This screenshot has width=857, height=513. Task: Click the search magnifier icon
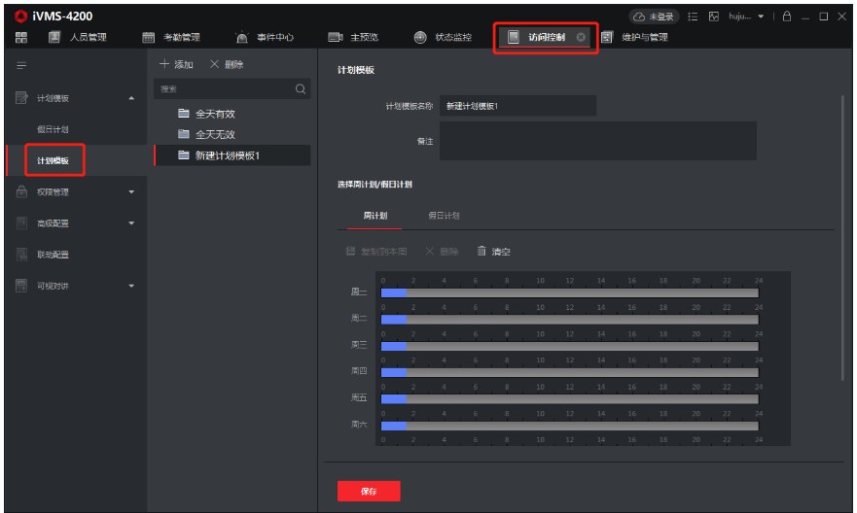click(x=301, y=89)
